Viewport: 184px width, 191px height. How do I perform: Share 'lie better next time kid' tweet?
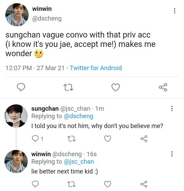click(x=144, y=184)
